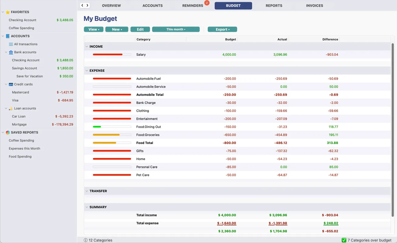Collapse the Bank accounts tree group

click(x=6, y=52)
